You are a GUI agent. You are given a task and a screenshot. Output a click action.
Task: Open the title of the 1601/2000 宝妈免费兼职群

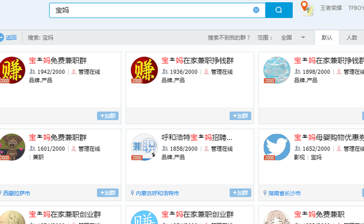pos(57,137)
